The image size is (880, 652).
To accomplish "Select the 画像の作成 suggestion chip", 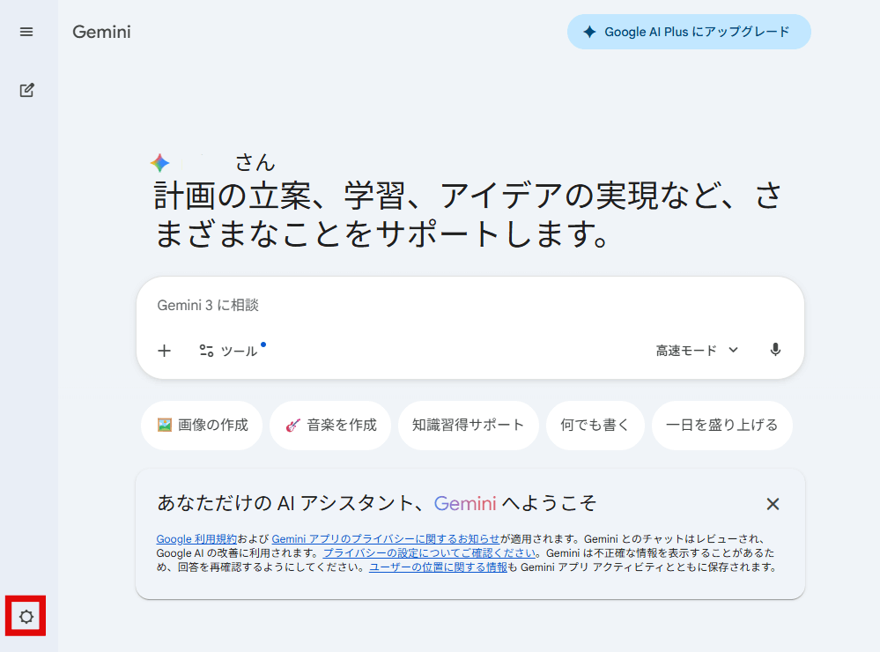I will pos(202,425).
